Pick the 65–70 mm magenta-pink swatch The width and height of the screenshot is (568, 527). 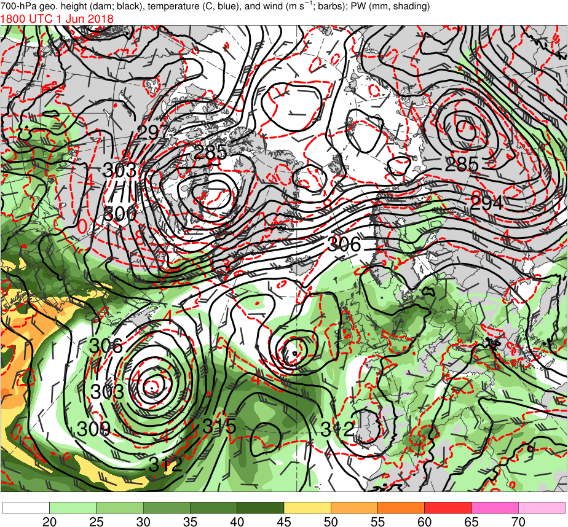pyautogui.click(x=495, y=508)
